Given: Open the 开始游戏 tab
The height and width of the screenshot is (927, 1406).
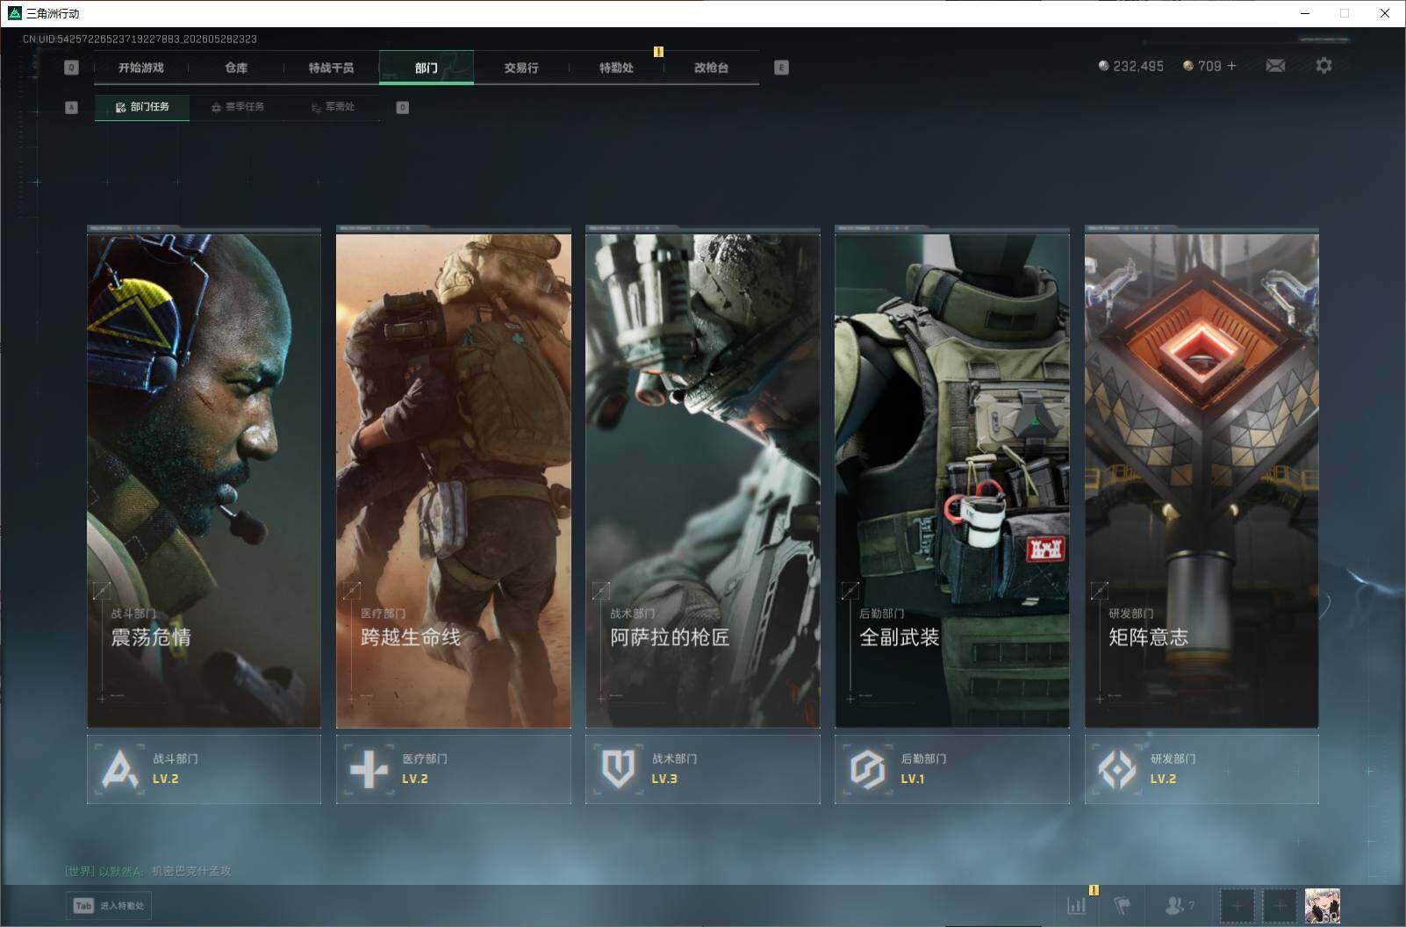Looking at the screenshot, I should [141, 68].
